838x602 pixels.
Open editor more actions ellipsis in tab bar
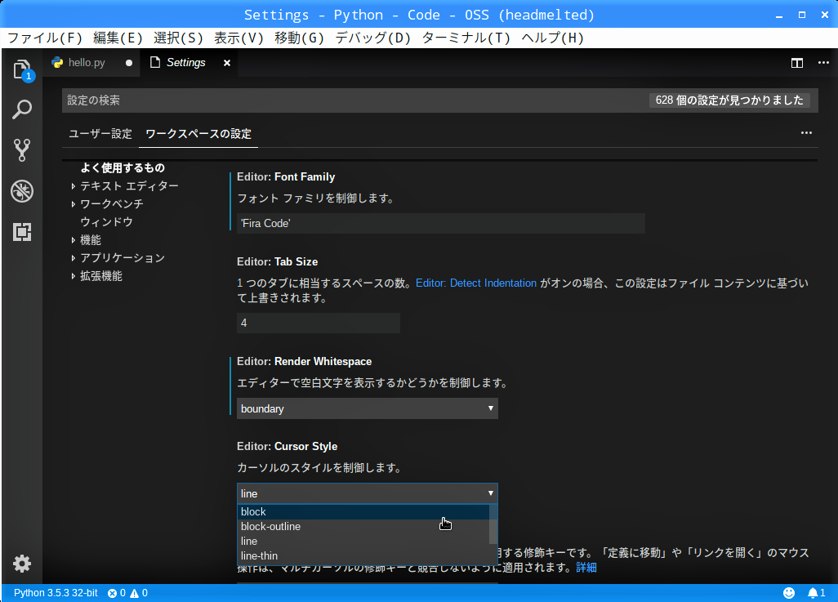[x=823, y=63]
